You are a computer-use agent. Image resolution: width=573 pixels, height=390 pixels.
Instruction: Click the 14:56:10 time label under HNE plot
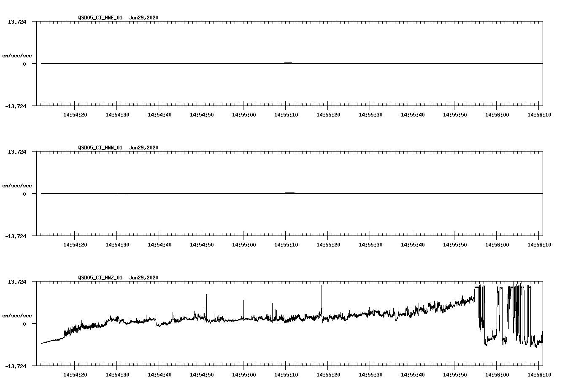click(539, 114)
